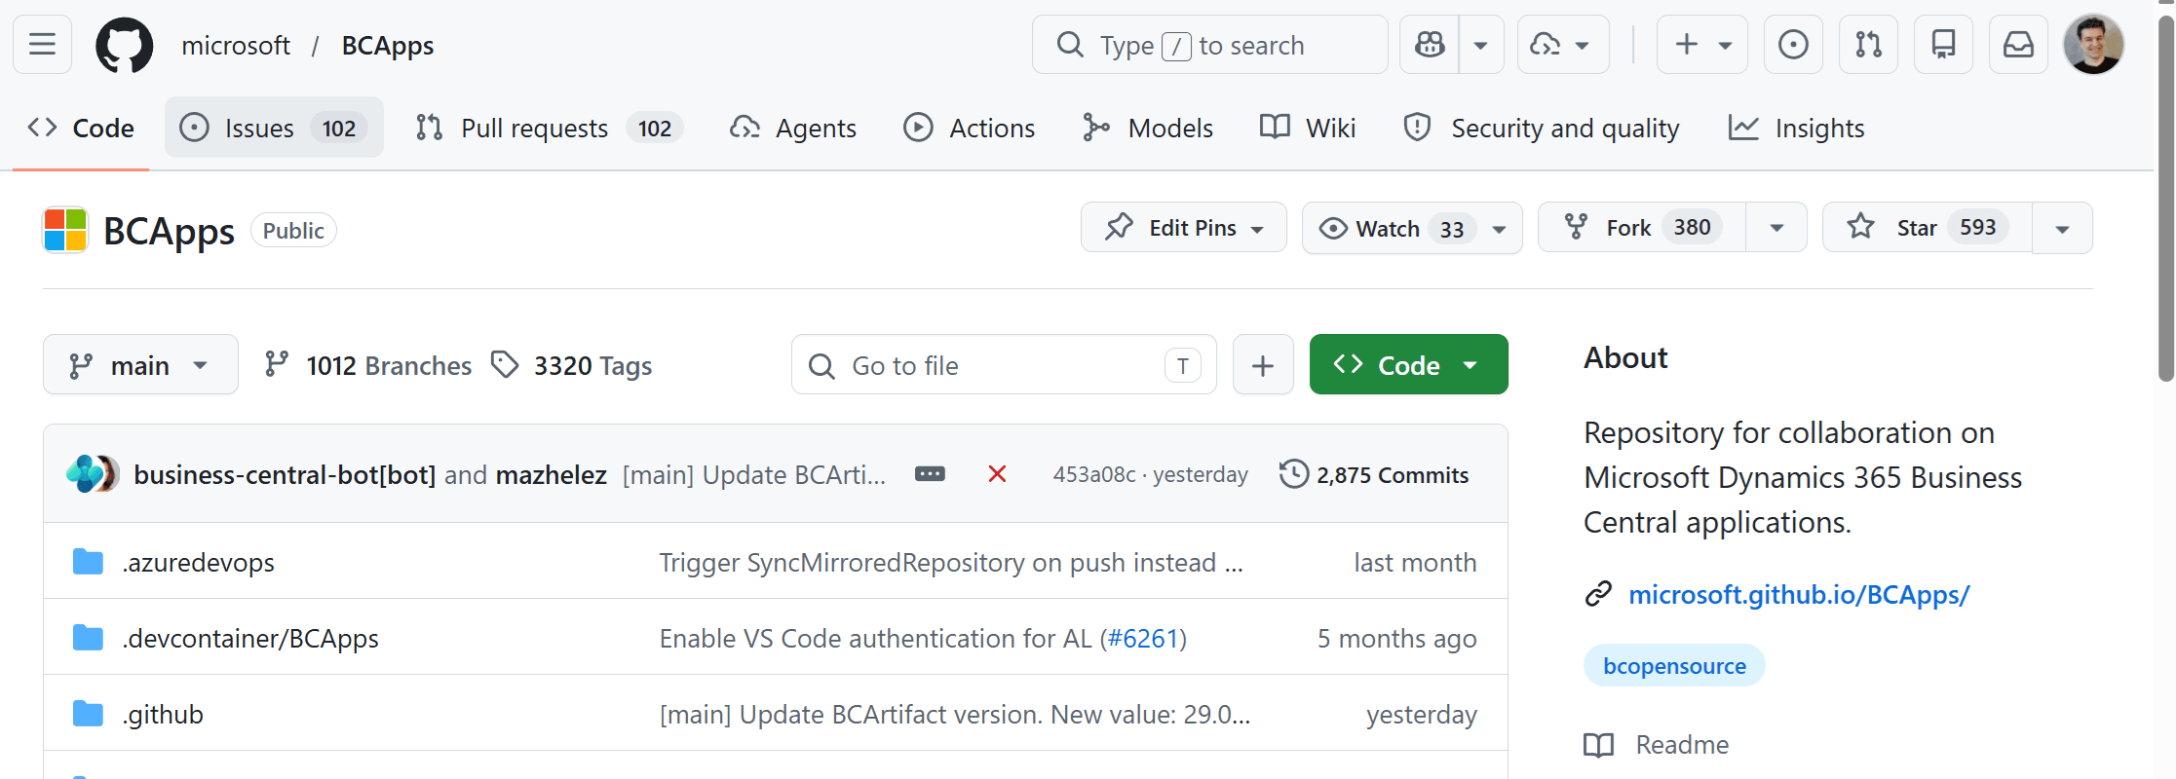Open the issues icon in header
2176x779 pixels.
point(1793,45)
